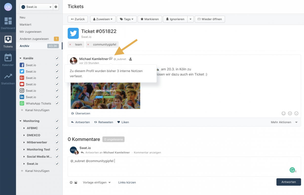Image resolution: width=304 pixels, height=195 pixels.
Task: Go to the Dashboard section
Action: click(8, 23)
